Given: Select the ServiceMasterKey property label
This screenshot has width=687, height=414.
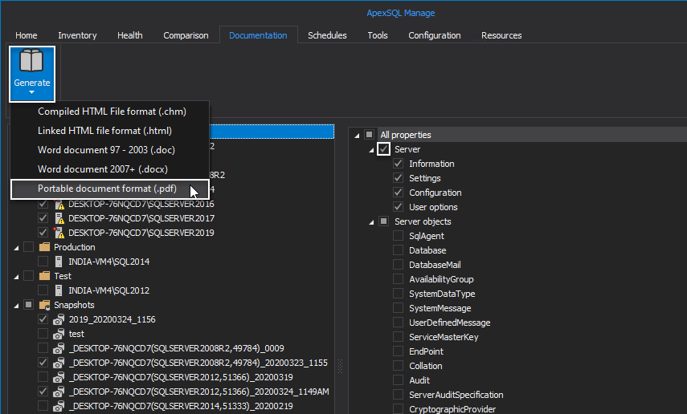Looking at the screenshot, I should (x=444, y=337).
